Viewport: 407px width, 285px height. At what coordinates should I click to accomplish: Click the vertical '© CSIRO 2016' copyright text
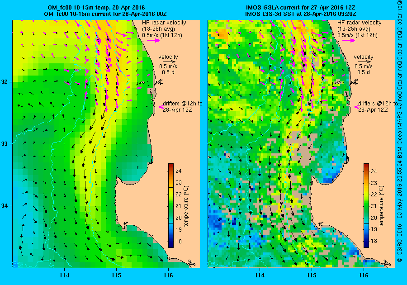[x=400, y=242]
